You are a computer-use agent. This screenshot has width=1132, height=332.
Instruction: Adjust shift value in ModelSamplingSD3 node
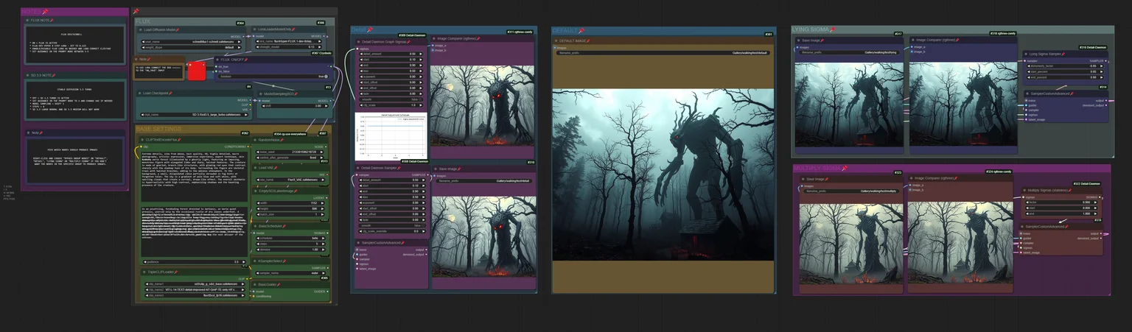(x=293, y=105)
